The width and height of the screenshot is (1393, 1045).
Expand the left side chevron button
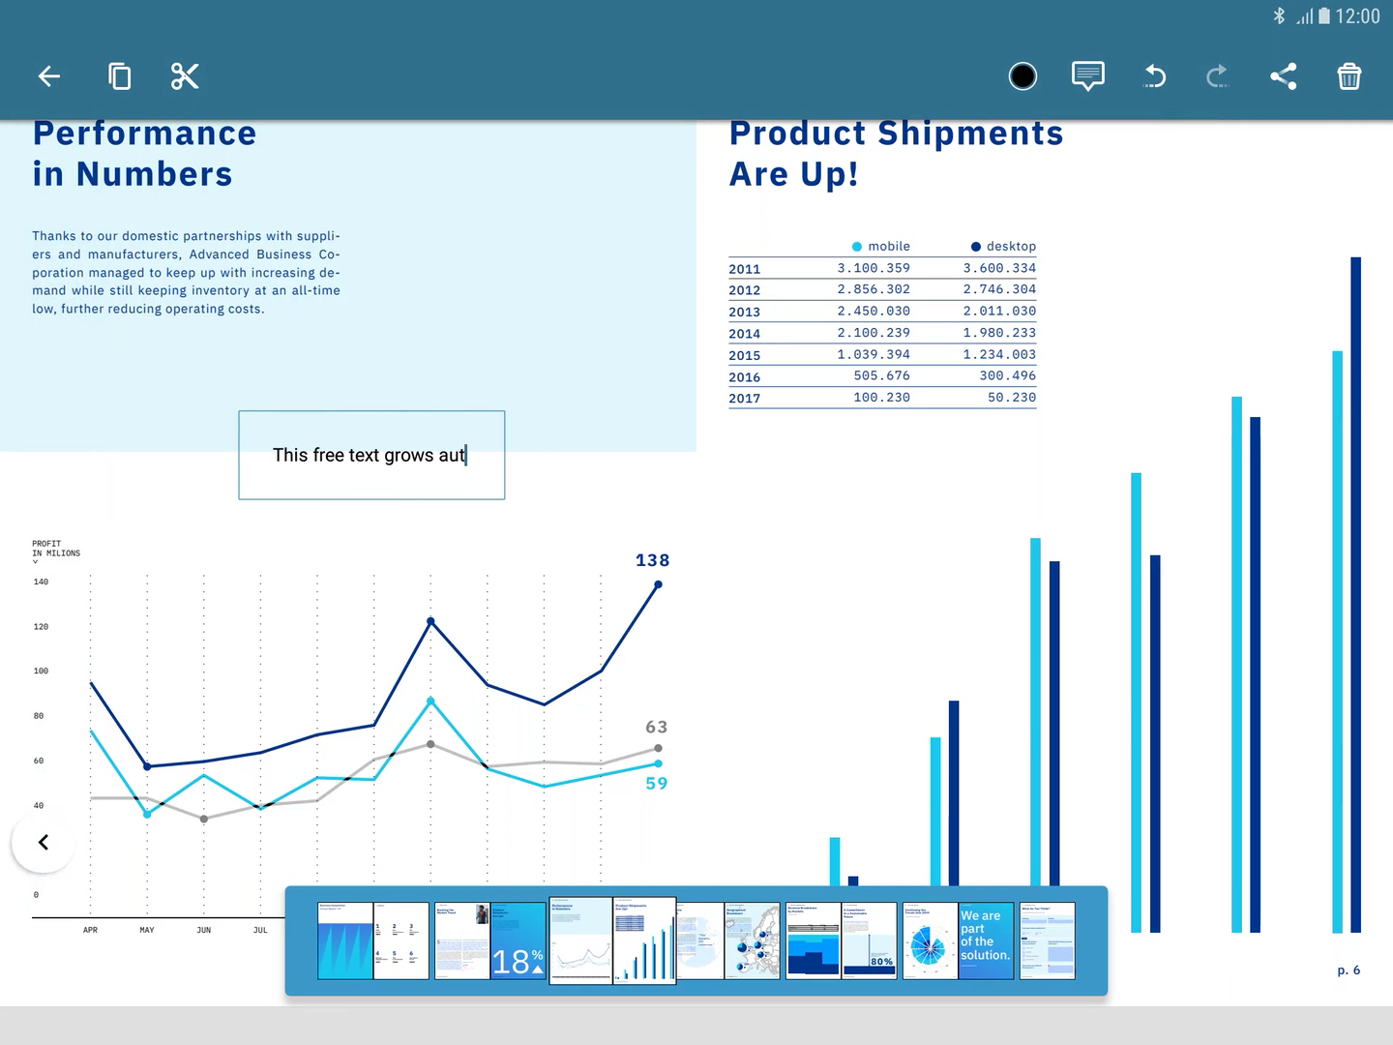(x=43, y=842)
